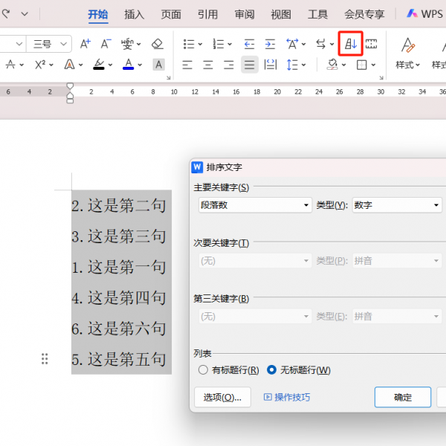Viewport: 446px width, 446px height.
Task: Click the 选项(O)... button
Action: [x=222, y=397]
